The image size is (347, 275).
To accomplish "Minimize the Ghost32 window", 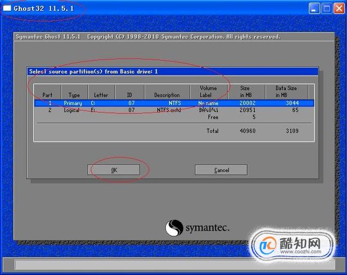I will (x=314, y=9).
